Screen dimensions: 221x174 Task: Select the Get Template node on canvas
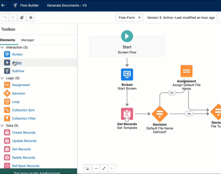click(x=127, y=114)
